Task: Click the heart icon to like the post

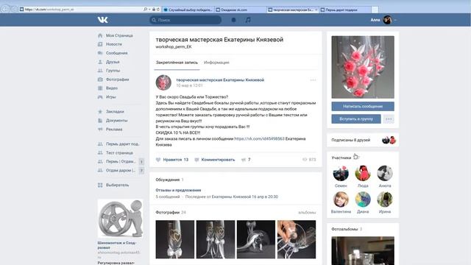Action: pyautogui.click(x=158, y=160)
